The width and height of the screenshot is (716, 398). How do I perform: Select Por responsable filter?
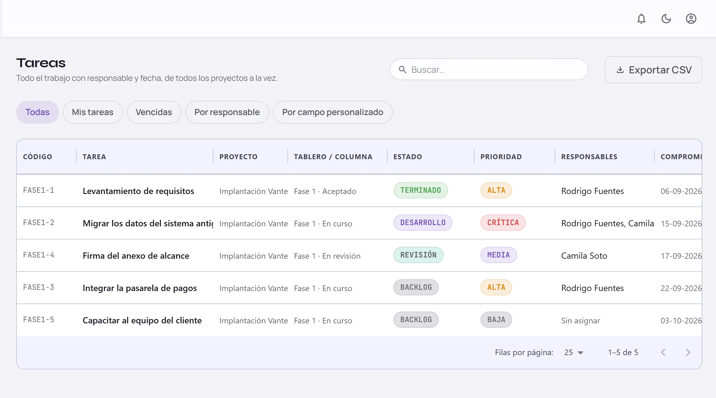click(x=227, y=112)
